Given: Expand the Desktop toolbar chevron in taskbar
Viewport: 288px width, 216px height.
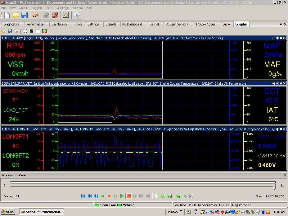Looking at the screenshot, I should coord(181,211).
